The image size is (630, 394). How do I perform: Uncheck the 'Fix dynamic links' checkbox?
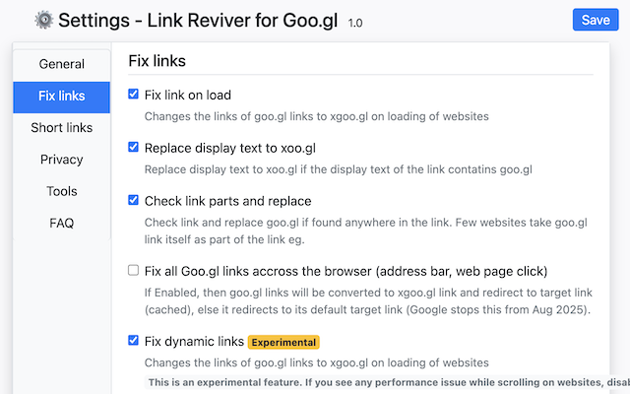pos(134,342)
